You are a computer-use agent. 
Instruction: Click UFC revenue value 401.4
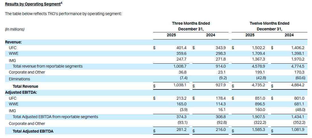pyautogui.click(x=181, y=48)
